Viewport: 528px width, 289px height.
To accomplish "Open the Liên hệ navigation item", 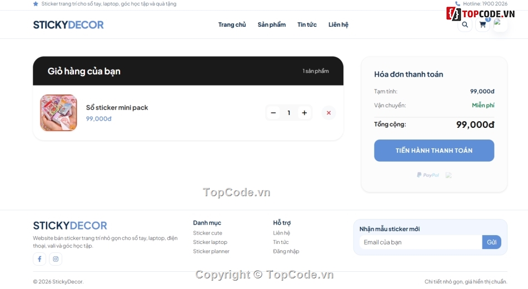I will click(x=338, y=24).
